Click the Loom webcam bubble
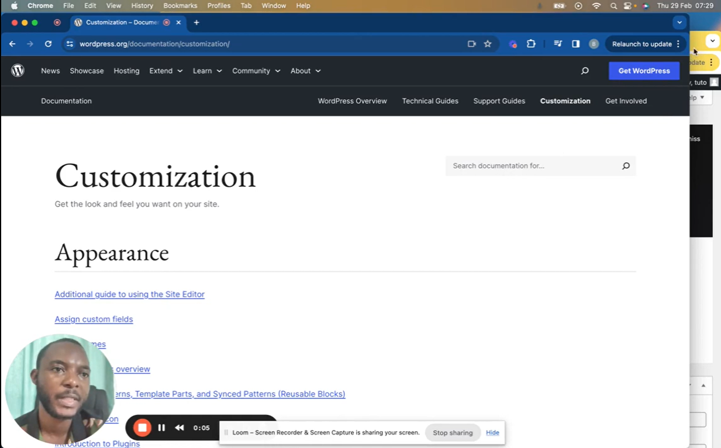 pos(60,389)
